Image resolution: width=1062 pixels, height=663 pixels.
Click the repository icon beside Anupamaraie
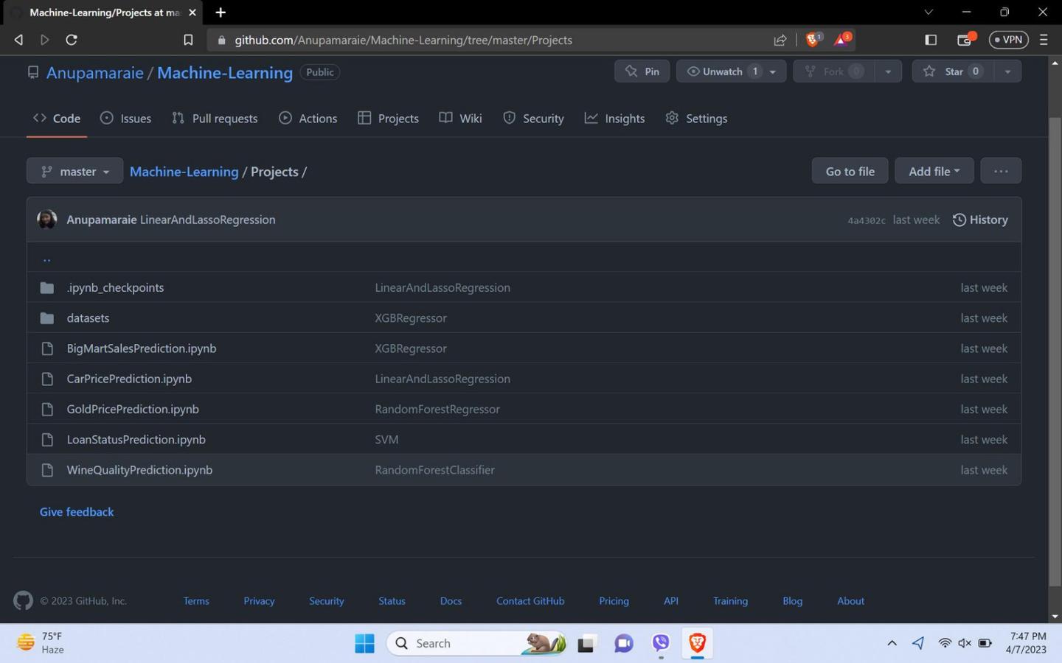pyautogui.click(x=32, y=72)
